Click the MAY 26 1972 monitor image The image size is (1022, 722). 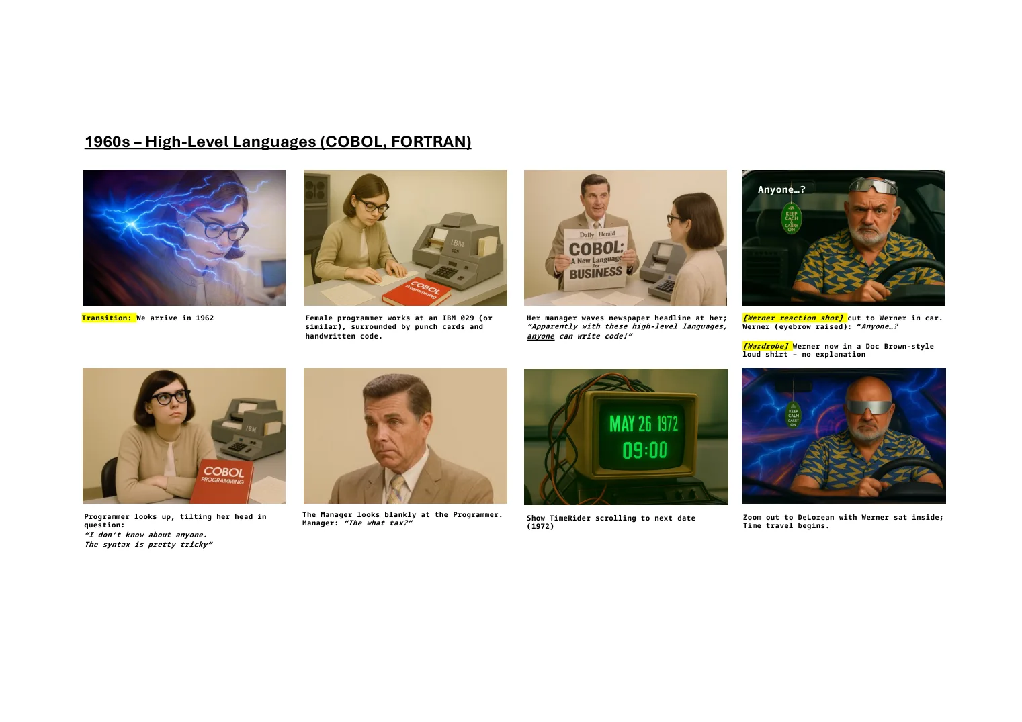click(626, 437)
